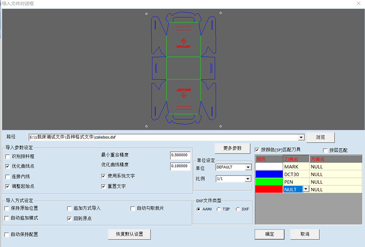
Task: Click the red logo in the upper box panel
Action: tap(183, 43)
